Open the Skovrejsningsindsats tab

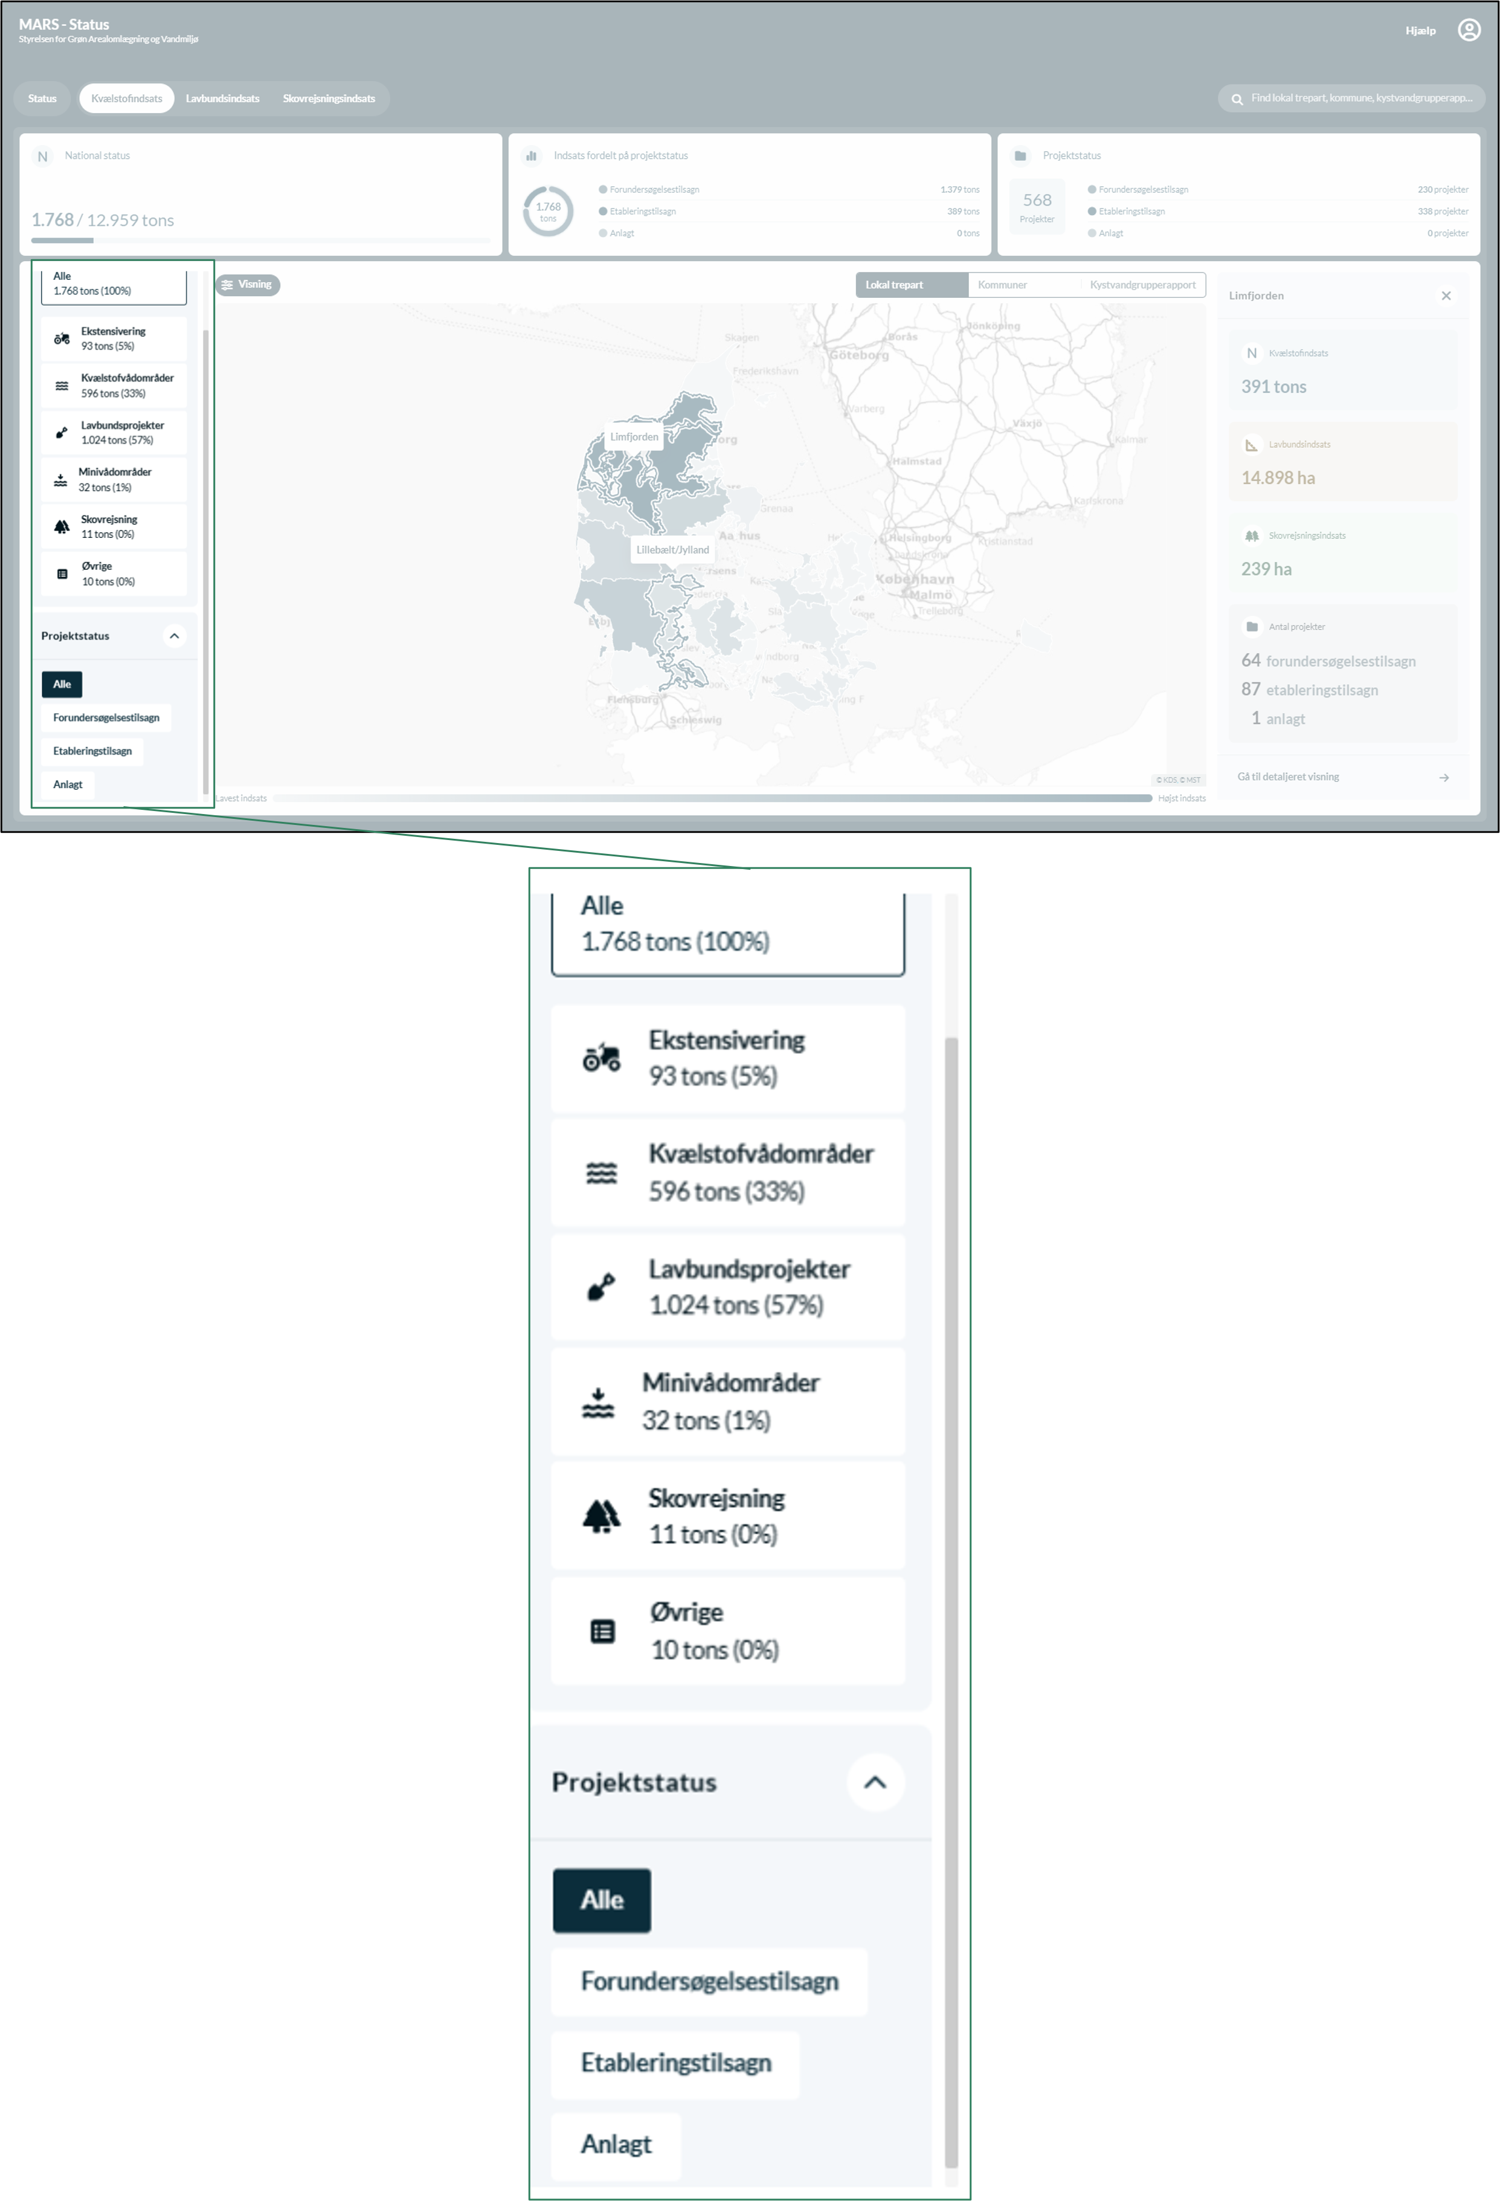click(329, 99)
